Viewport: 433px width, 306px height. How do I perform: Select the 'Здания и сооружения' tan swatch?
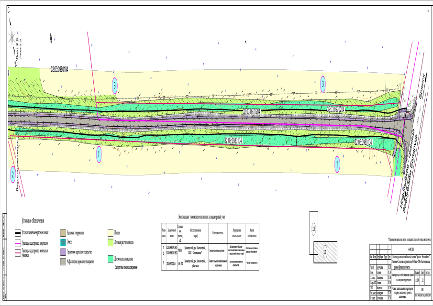coord(63,233)
